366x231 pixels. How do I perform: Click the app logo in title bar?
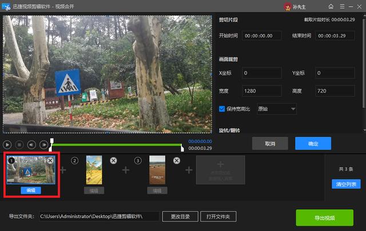coord(6,6)
